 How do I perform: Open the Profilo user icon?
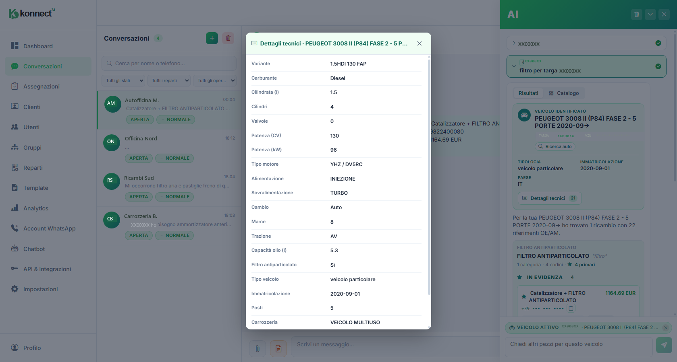pyautogui.click(x=15, y=348)
